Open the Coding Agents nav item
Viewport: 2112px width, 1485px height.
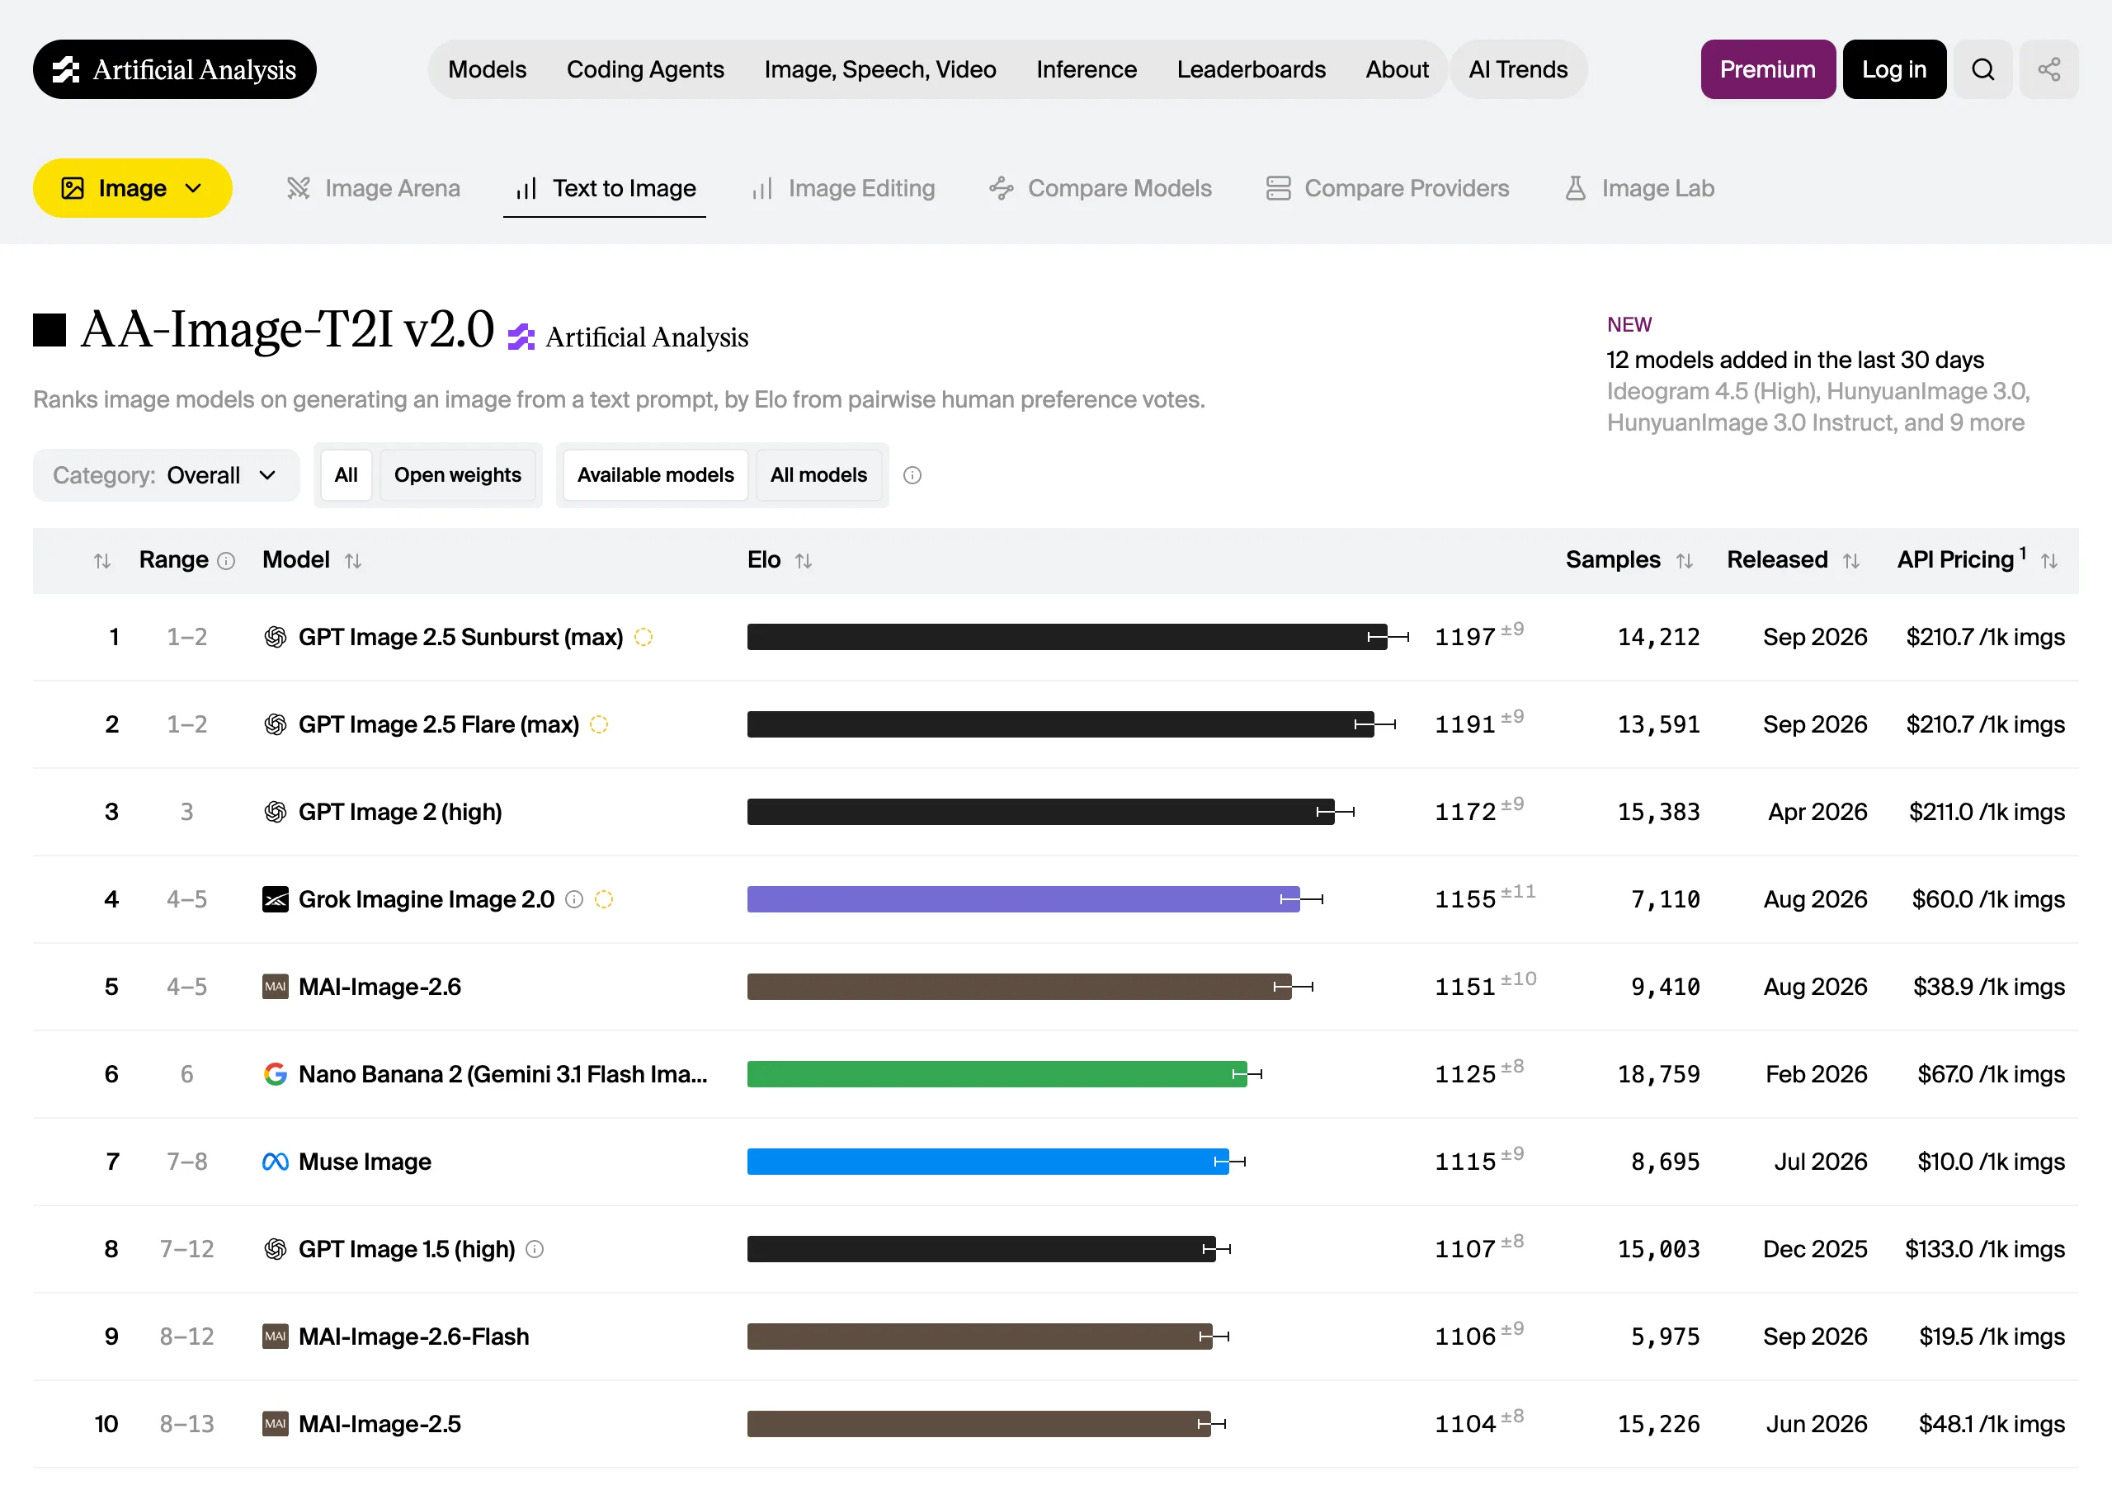pyautogui.click(x=645, y=69)
